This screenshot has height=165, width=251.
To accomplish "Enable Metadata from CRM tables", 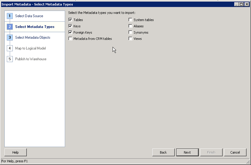I will tap(70, 39).
